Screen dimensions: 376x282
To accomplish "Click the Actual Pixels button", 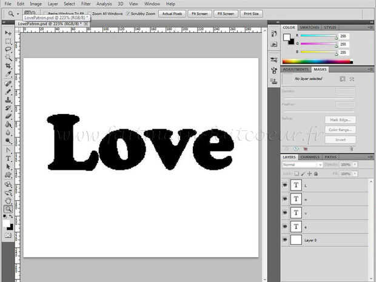I will coord(172,14).
